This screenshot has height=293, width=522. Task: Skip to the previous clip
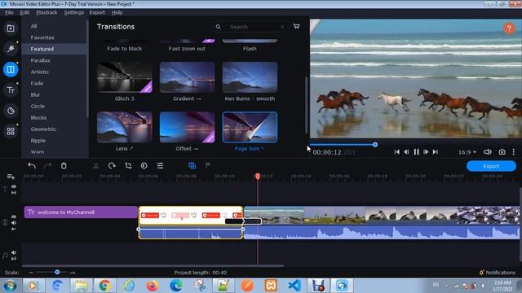pos(397,152)
